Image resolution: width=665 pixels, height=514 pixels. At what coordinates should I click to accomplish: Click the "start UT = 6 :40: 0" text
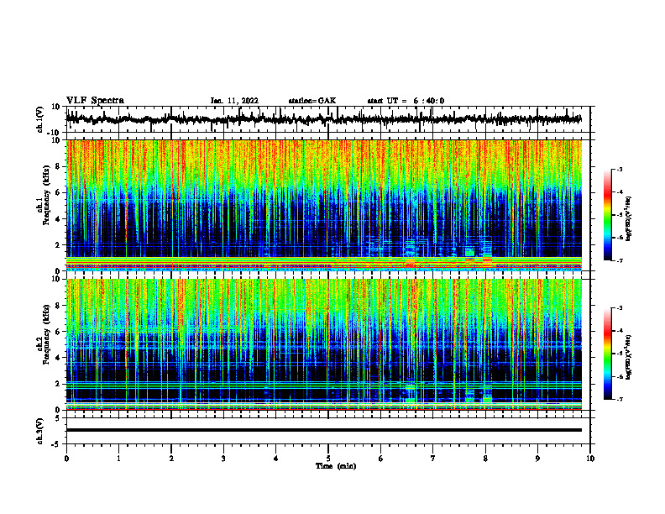tap(406, 101)
